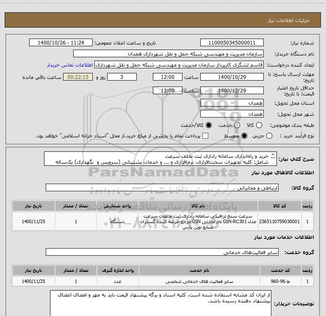The height and width of the screenshot is (316, 326).
Task: Open the buyer contact information link
Action: click(x=70, y=65)
